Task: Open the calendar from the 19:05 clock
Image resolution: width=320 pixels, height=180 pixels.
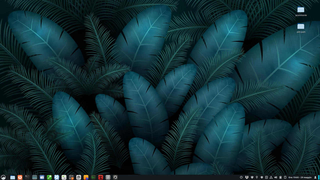Action: click(300, 177)
